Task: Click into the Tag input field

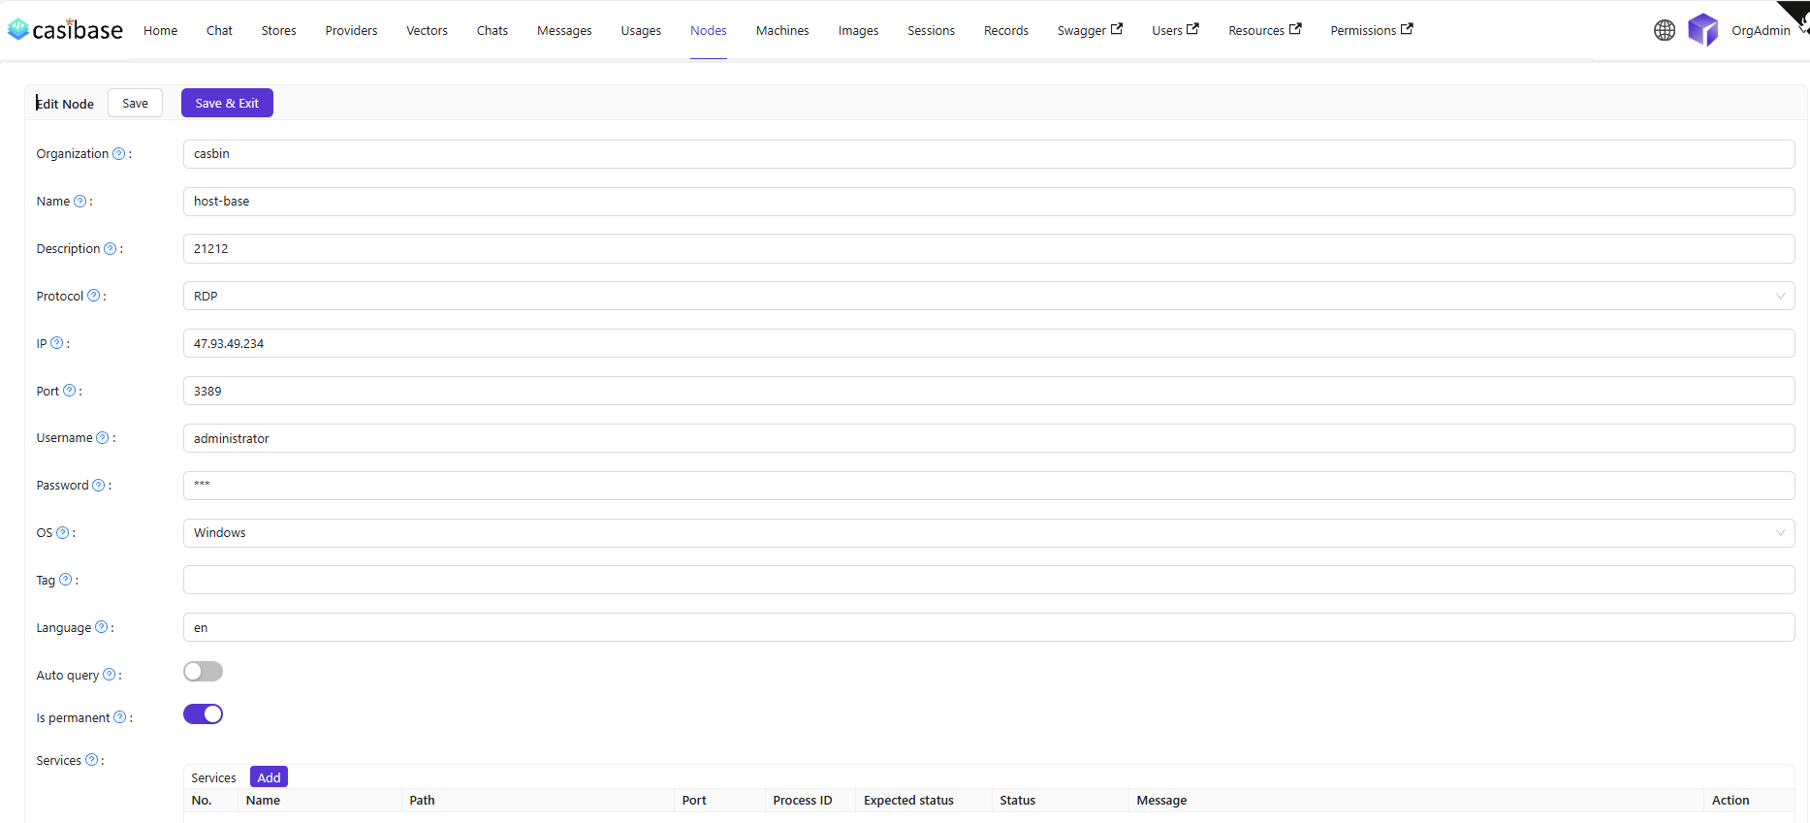Action: click(x=988, y=580)
